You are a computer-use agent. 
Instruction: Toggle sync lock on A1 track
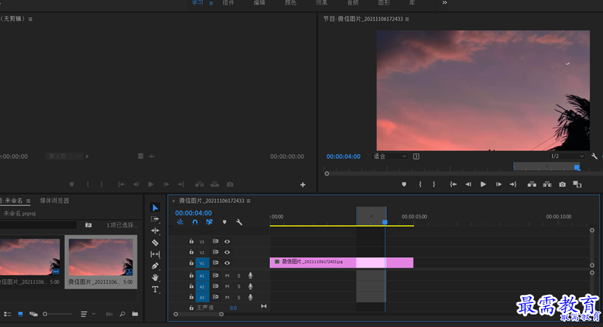(215, 275)
